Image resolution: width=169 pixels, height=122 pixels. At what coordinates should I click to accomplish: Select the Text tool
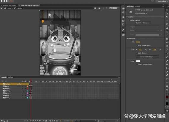[x=167, y=32]
